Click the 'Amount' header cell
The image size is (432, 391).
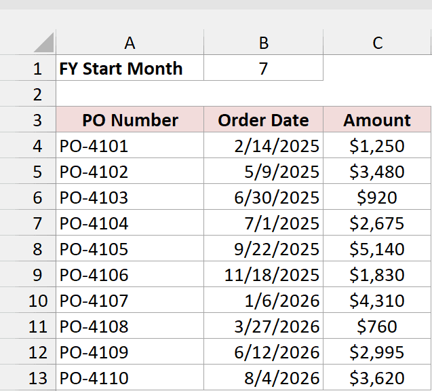(x=377, y=119)
